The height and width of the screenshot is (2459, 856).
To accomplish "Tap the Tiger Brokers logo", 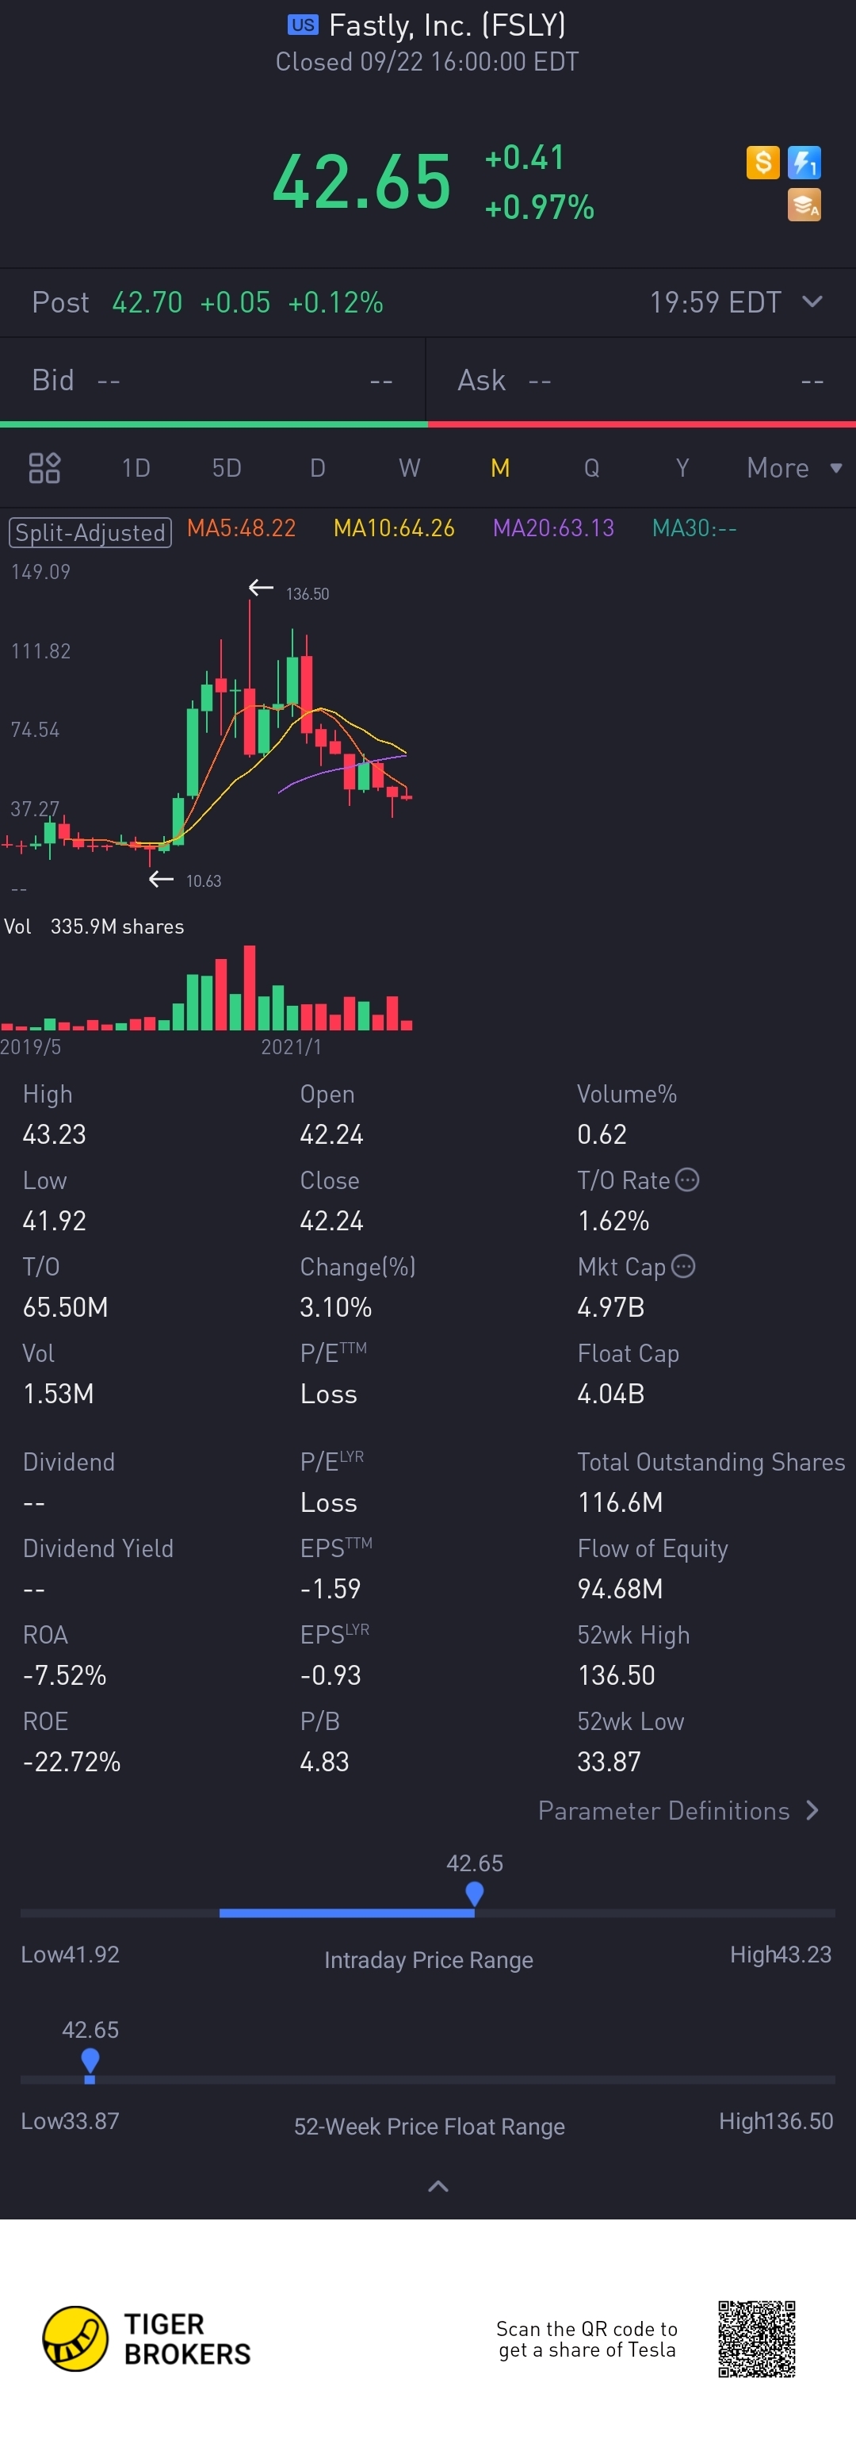I will coord(75,2338).
